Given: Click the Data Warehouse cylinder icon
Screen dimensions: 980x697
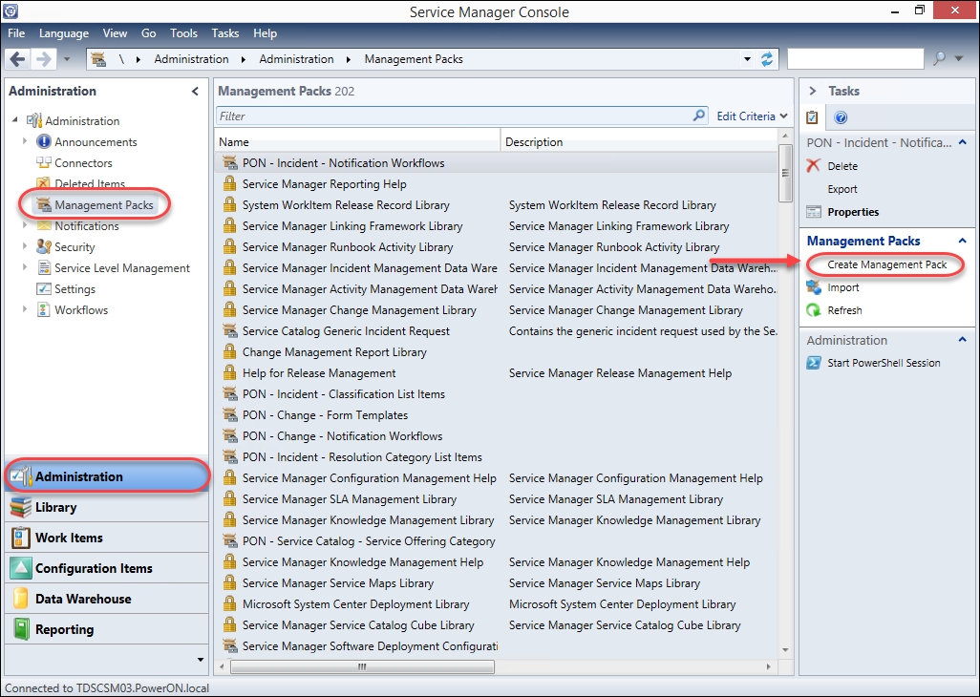Looking at the screenshot, I should 21,599.
